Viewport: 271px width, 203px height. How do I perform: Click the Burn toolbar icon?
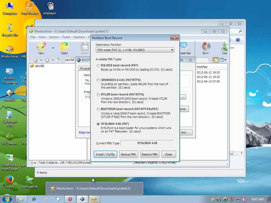click(x=206, y=48)
